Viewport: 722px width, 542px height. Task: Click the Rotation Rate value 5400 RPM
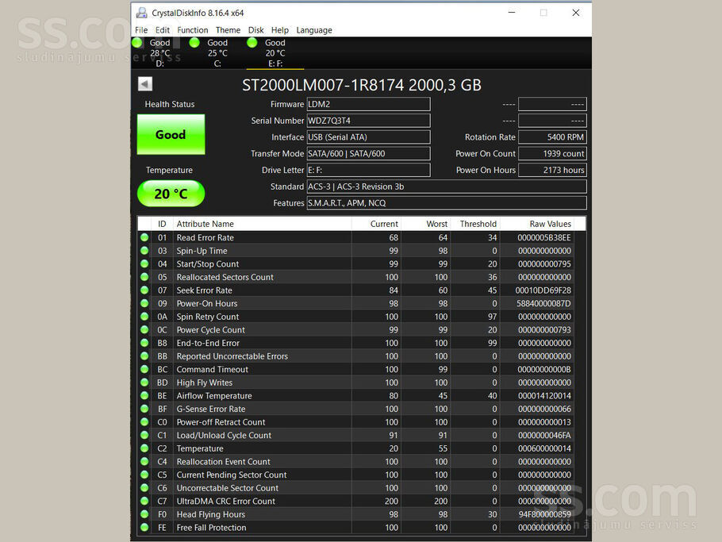[552, 137]
